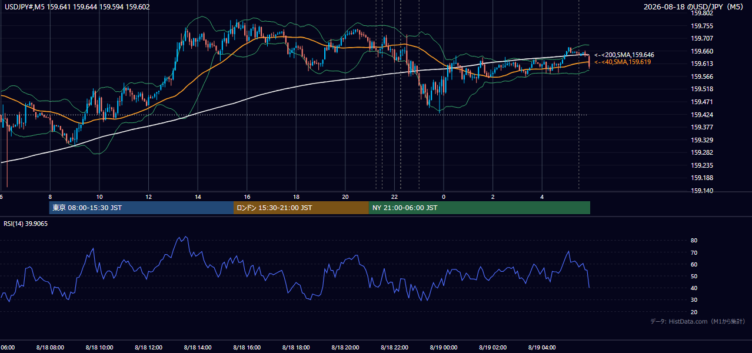Click RSI scale level 70

(x=694, y=252)
